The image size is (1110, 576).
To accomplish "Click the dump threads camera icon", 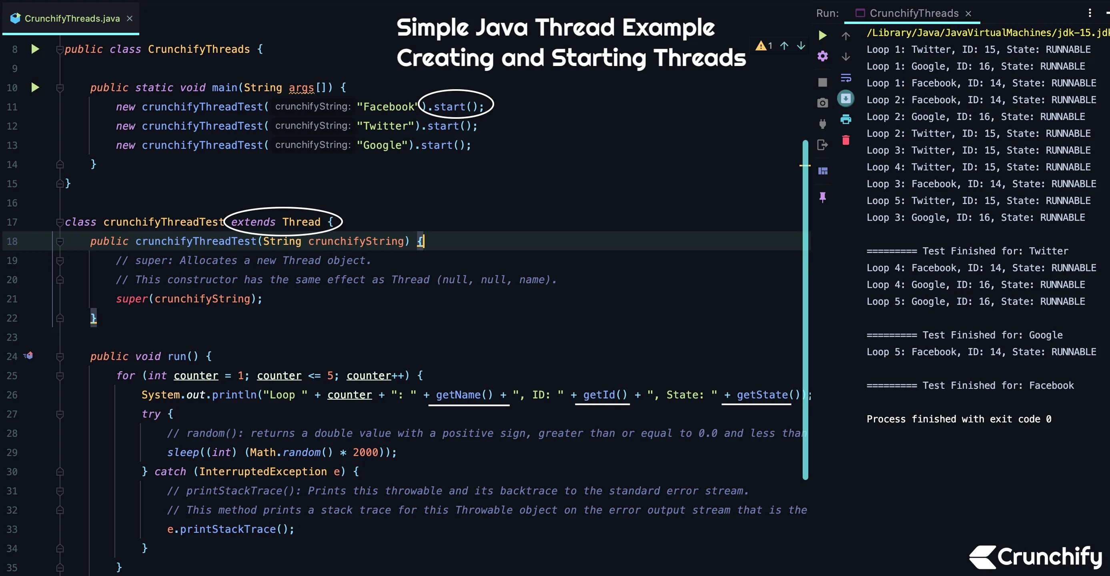I will pyautogui.click(x=822, y=103).
